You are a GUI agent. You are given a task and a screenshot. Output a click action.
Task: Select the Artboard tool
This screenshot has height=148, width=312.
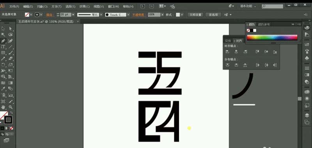3,101
